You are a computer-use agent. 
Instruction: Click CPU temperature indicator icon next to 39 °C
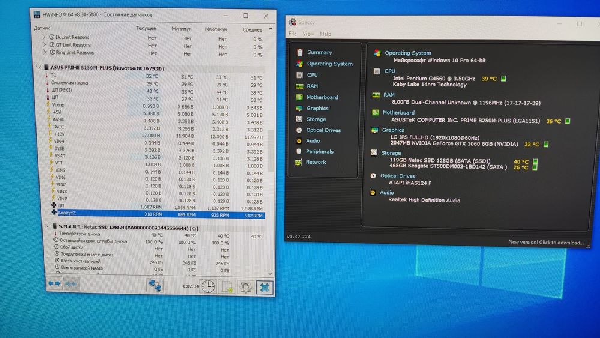pyautogui.click(x=503, y=79)
